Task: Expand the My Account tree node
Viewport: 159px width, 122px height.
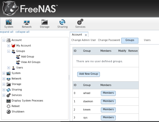Action: click(x=9, y=46)
